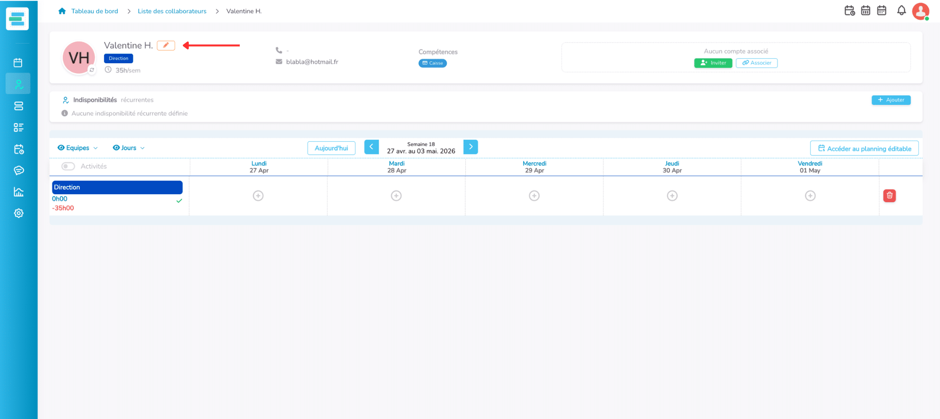Edit Valentine H. with the pencil icon
Image resolution: width=940 pixels, height=419 pixels.
166,46
